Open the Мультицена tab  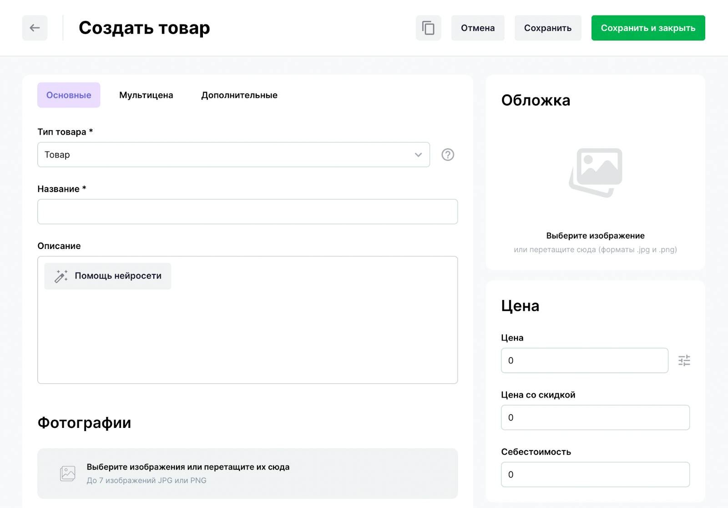click(146, 95)
